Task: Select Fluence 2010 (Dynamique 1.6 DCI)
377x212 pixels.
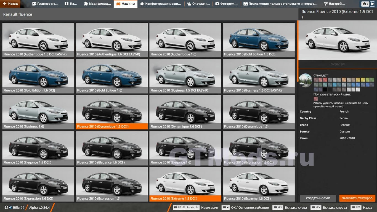Action: point(185,112)
